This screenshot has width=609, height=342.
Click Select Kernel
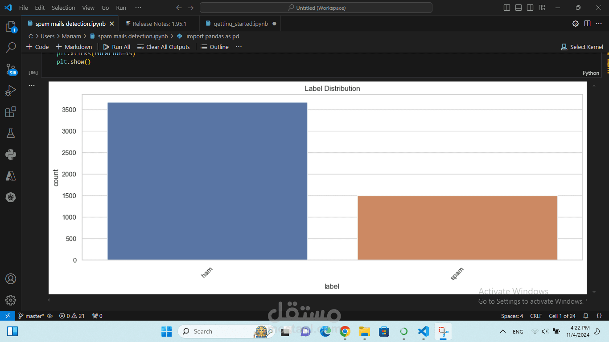[582, 47]
